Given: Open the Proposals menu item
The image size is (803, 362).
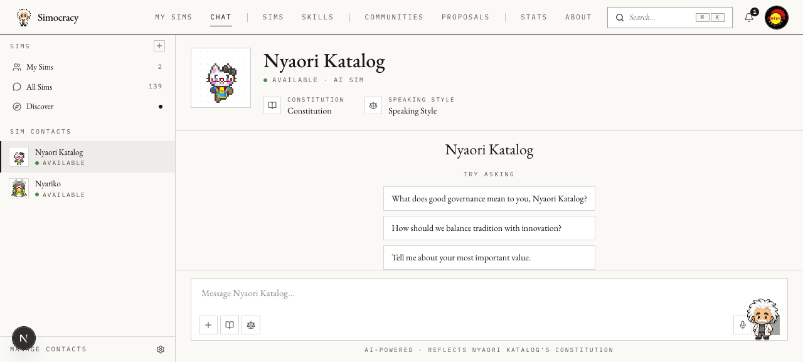Looking at the screenshot, I should point(465,18).
